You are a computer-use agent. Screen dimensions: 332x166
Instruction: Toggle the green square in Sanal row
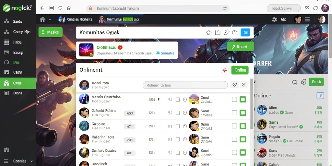tap(243, 152)
